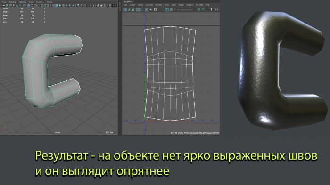Open the Panels menu in viewport
Image resolution: width=330 pixels, height=185 pixels.
click(x=49, y=2)
